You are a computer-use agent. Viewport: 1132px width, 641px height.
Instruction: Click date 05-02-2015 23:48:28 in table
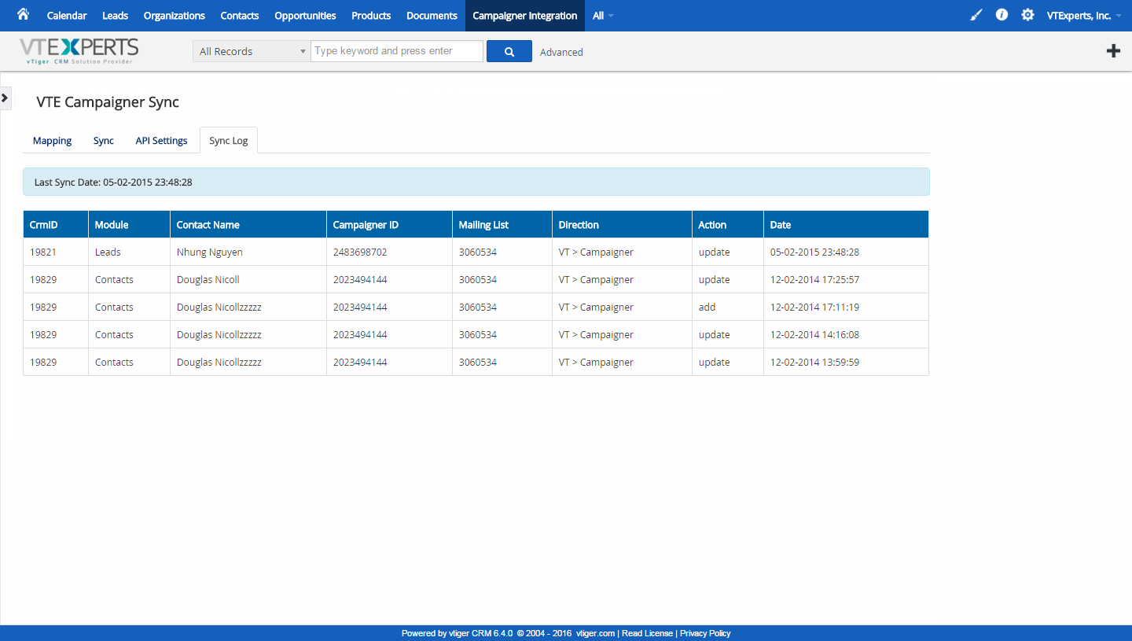[x=814, y=252]
